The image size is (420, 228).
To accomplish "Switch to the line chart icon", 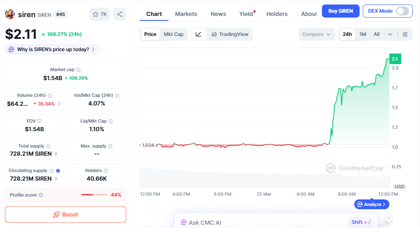I will 199,34.
